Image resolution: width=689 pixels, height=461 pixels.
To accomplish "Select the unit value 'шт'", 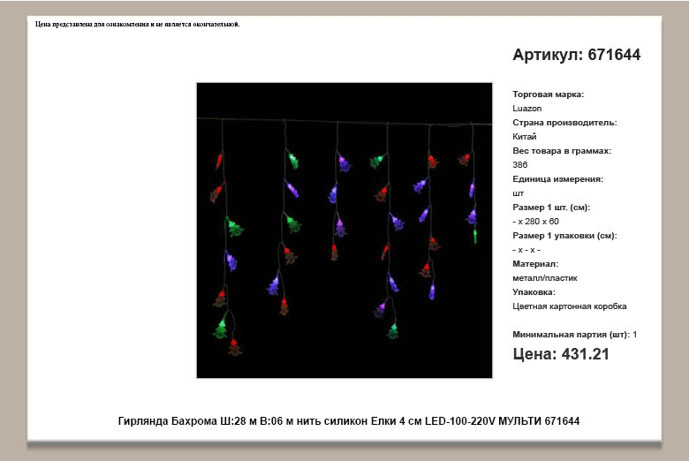I will (x=518, y=193).
